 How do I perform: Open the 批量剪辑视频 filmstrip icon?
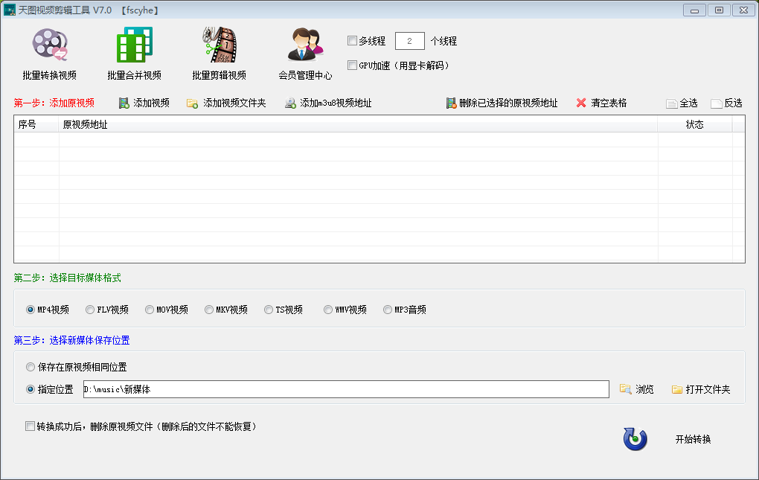(220, 45)
